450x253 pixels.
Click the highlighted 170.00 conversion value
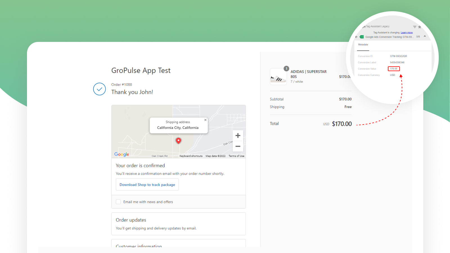[394, 69]
